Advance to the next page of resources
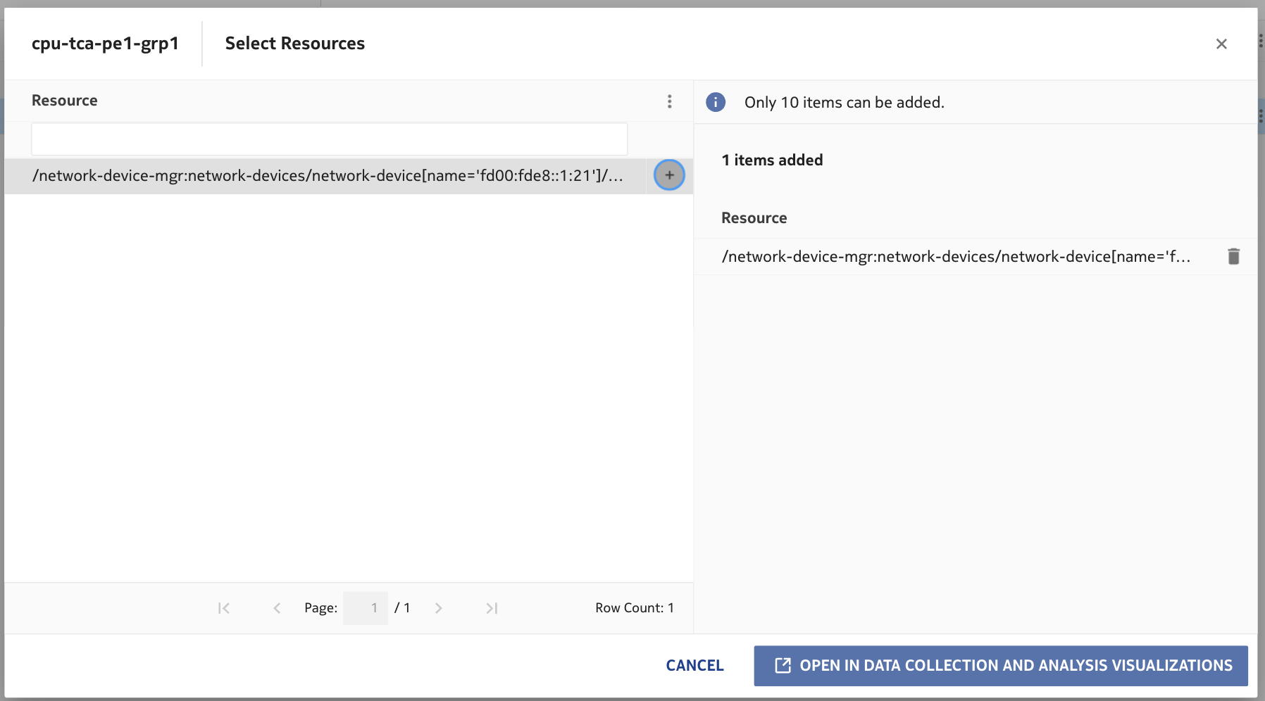 coord(438,608)
